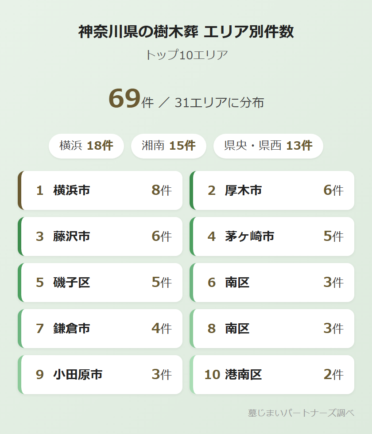
Task: Click the トップ10エリア subtitle
Action: click(x=186, y=55)
